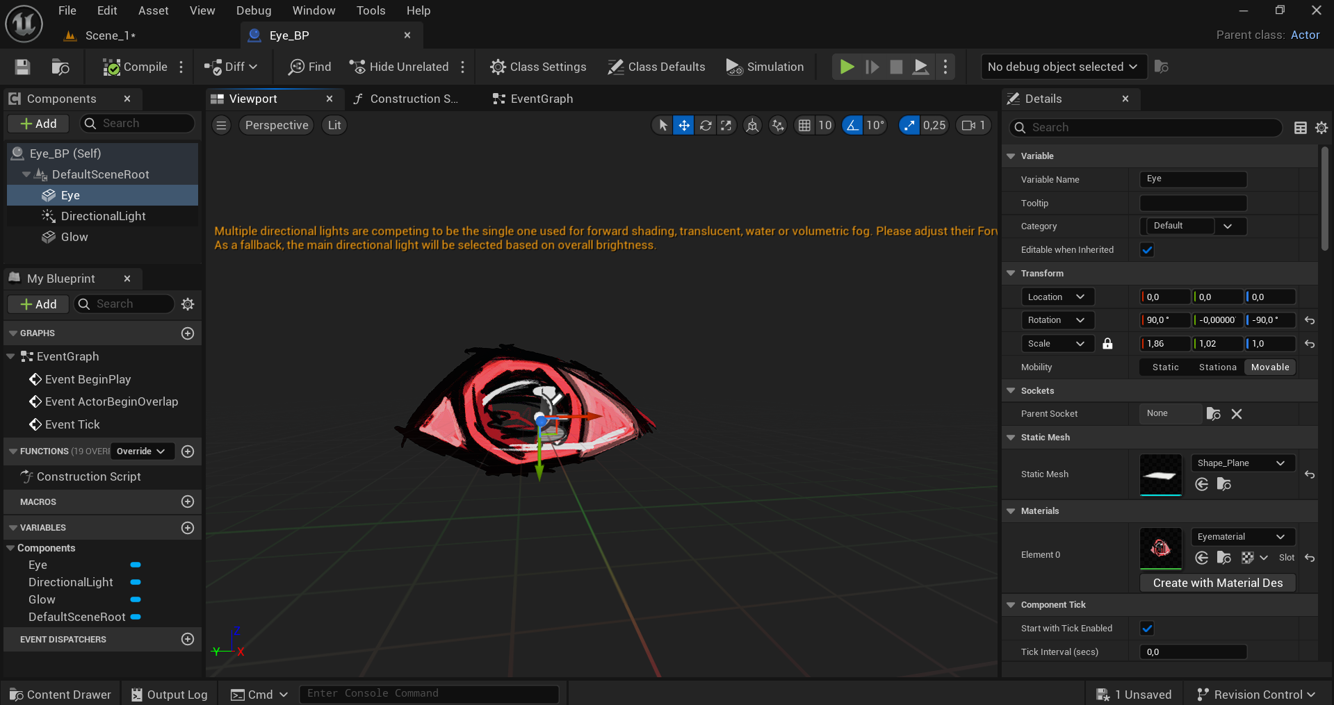Open the Static Mesh Shape_Plane dropdown

click(x=1242, y=463)
